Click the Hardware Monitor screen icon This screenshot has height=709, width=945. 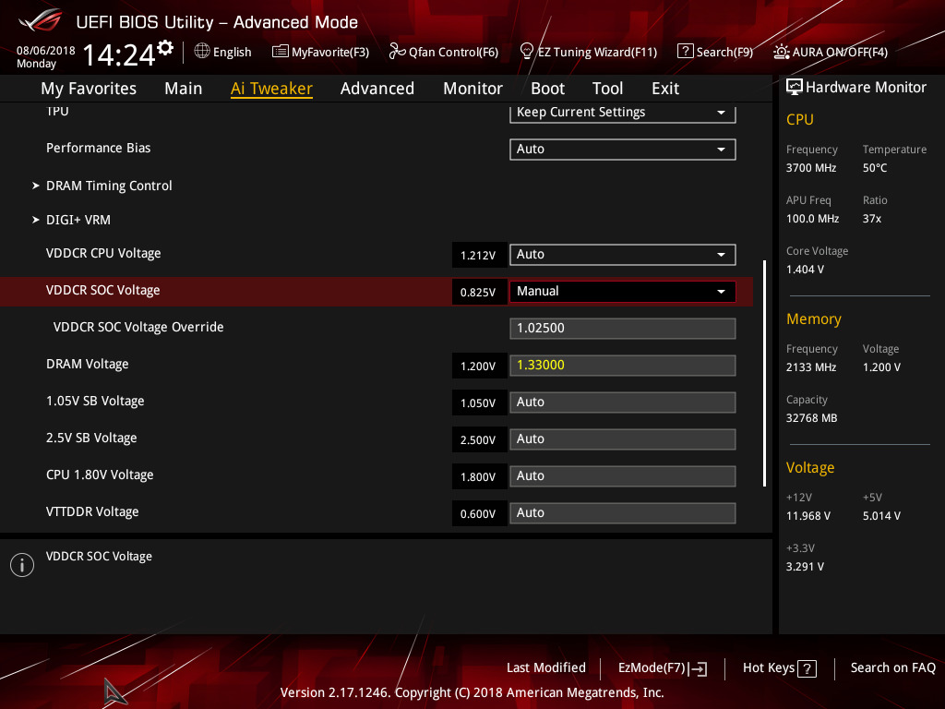[795, 87]
